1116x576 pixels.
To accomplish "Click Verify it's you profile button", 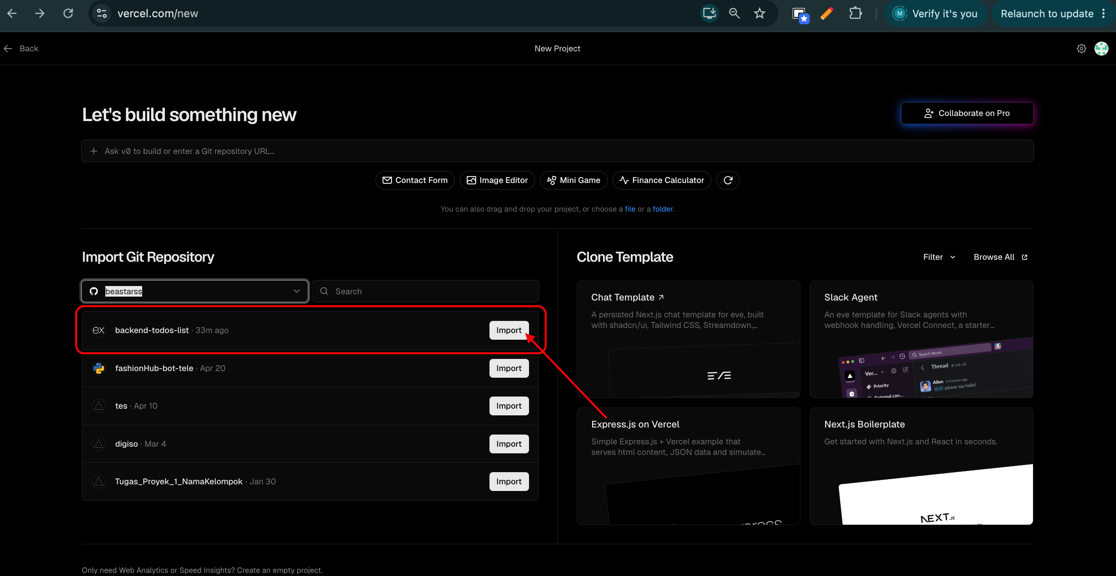I will [936, 13].
